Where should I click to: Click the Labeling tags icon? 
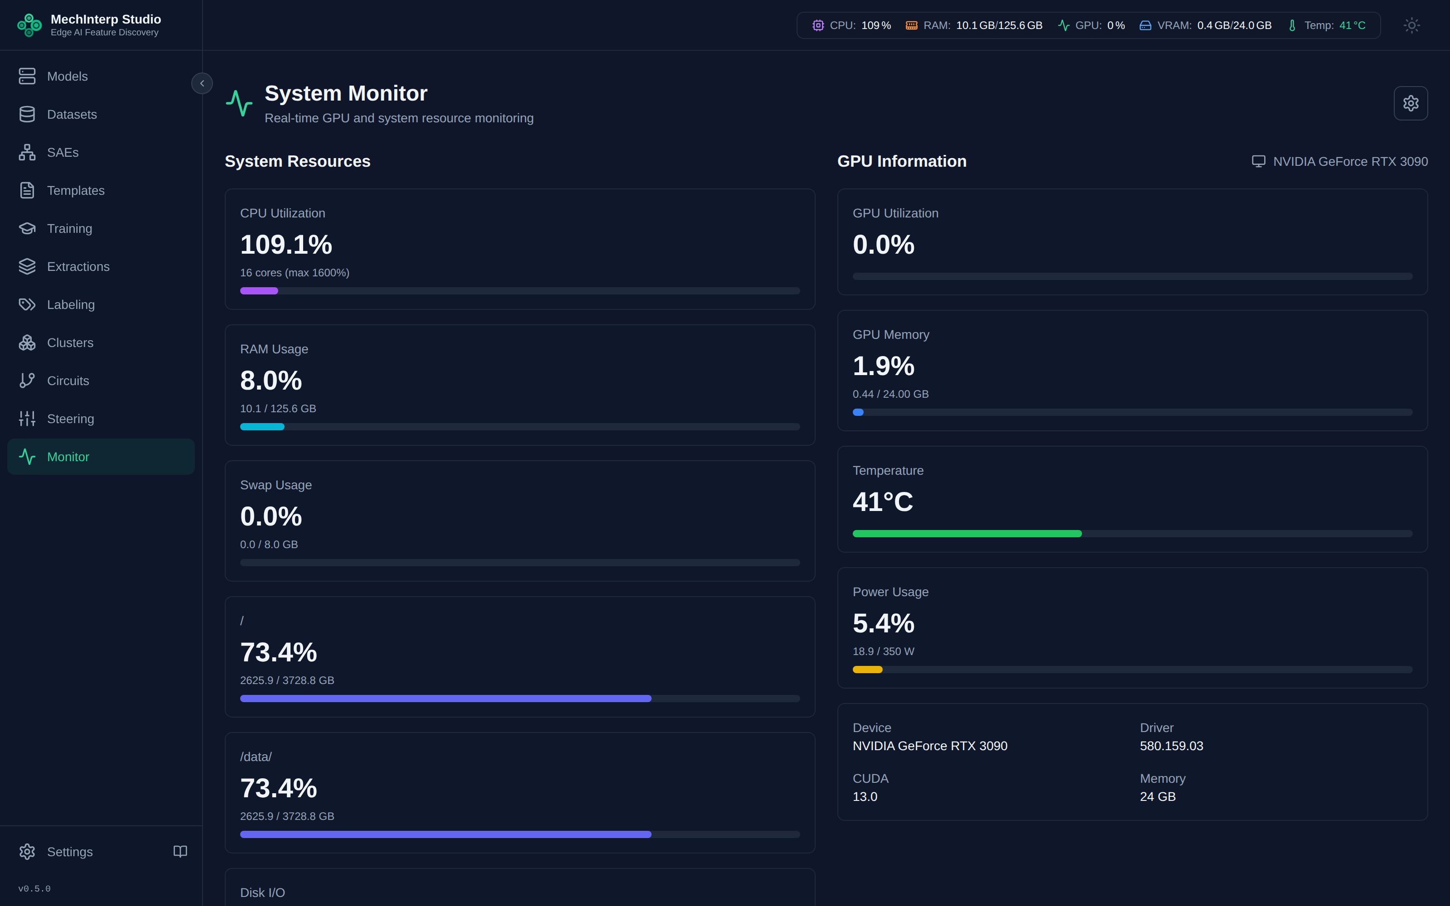click(x=27, y=304)
